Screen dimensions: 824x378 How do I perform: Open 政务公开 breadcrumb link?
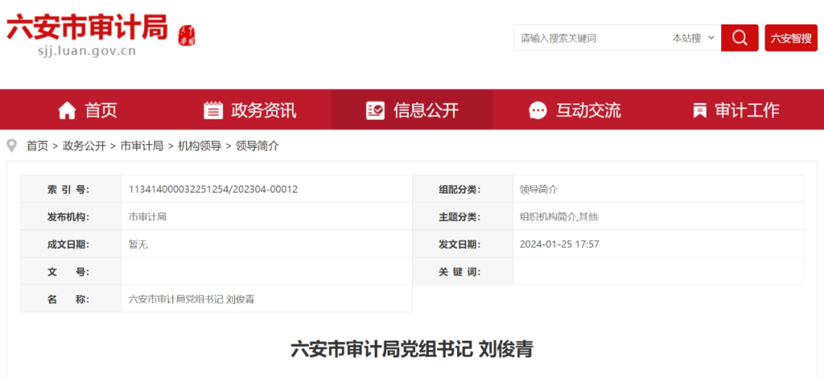click(84, 146)
